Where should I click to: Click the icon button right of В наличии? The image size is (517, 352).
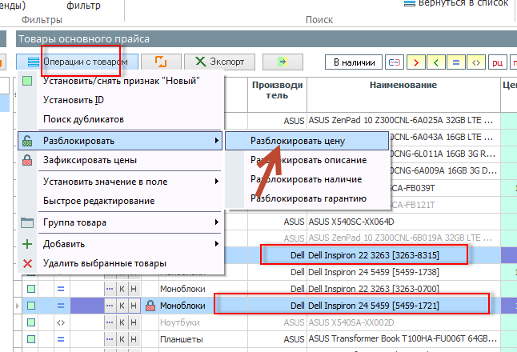point(395,62)
